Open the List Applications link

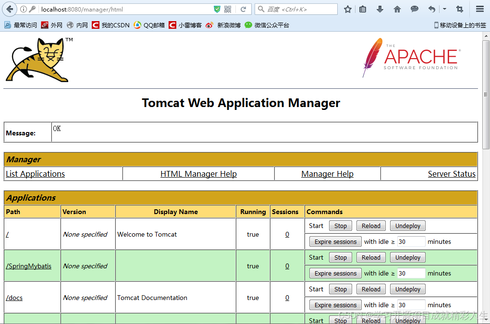36,174
